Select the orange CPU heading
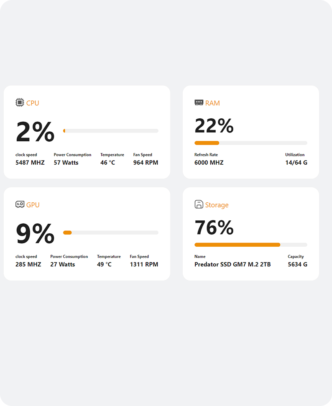 (x=33, y=103)
